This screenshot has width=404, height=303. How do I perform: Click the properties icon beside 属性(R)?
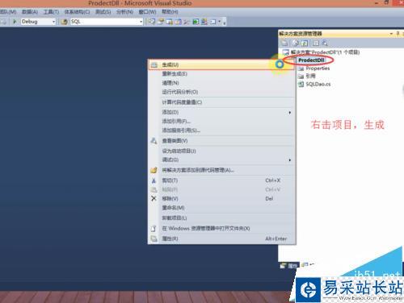coord(154,239)
